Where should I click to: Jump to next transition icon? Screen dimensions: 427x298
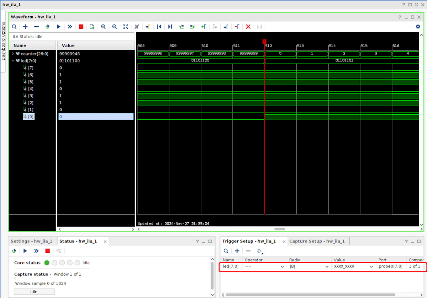[193, 27]
